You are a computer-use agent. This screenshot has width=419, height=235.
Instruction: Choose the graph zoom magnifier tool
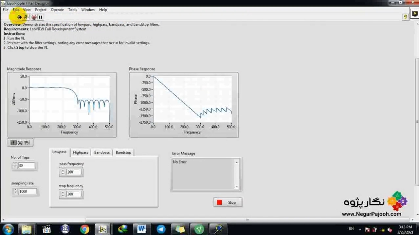coord(20,143)
